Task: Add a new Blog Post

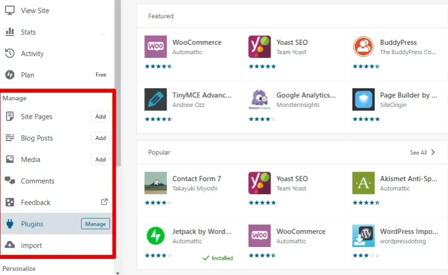Action: tap(101, 138)
